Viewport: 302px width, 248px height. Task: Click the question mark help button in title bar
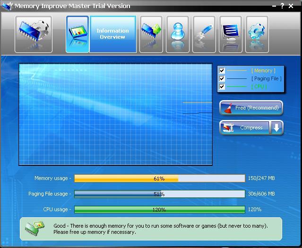coord(282,6)
